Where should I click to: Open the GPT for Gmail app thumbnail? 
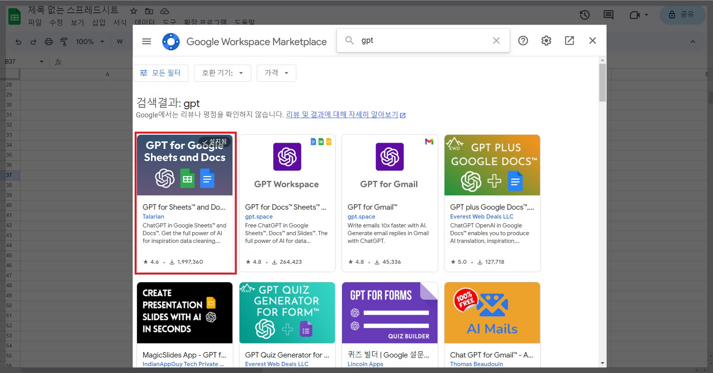click(390, 165)
